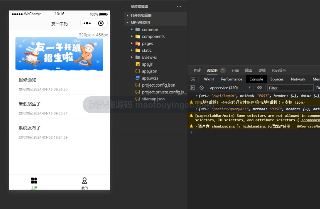
Task: Open the 系统发布了 notice item
Action: point(59,133)
